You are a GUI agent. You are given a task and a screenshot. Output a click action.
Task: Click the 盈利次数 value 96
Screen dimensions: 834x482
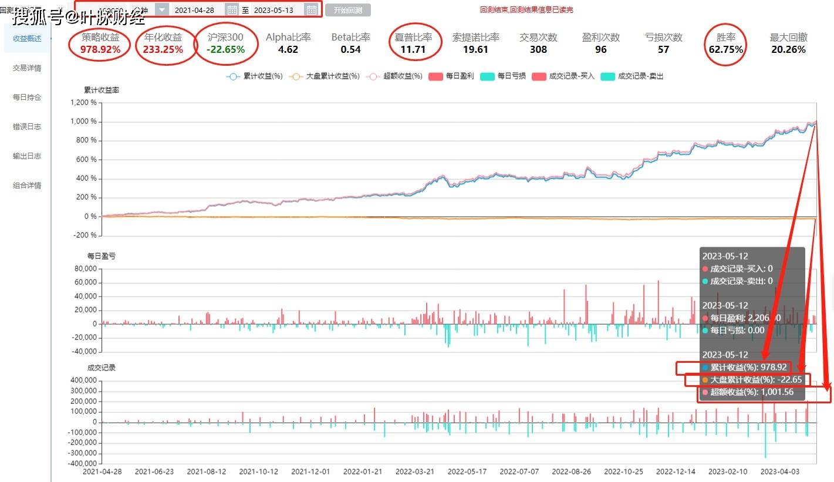coord(601,50)
